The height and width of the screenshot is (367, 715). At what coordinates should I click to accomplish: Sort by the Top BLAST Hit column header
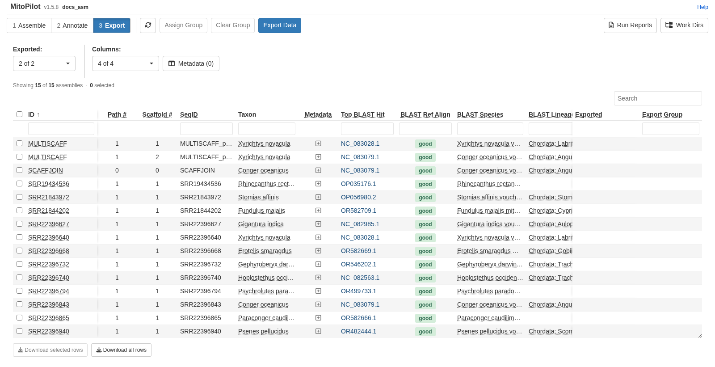click(x=363, y=114)
